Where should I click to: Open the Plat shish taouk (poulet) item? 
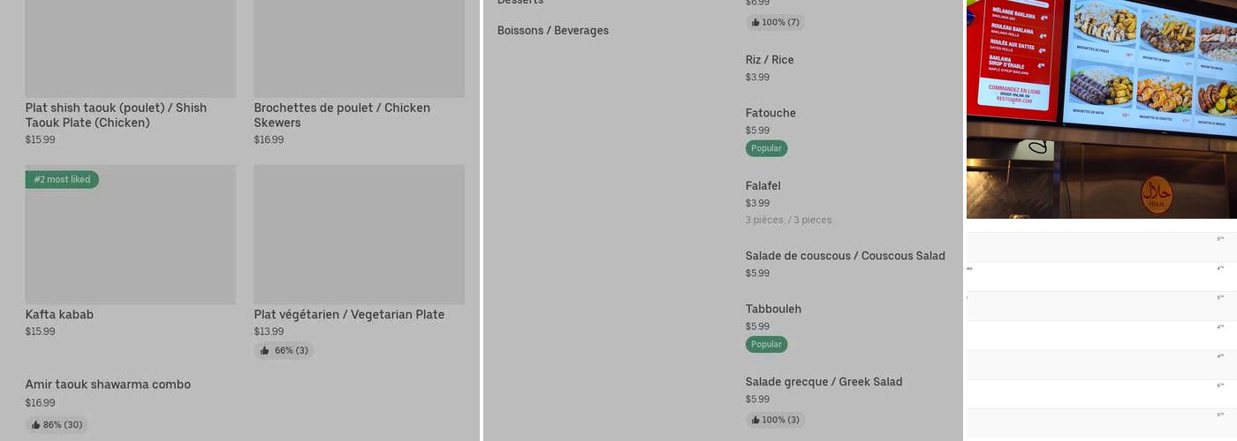(116, 115)
